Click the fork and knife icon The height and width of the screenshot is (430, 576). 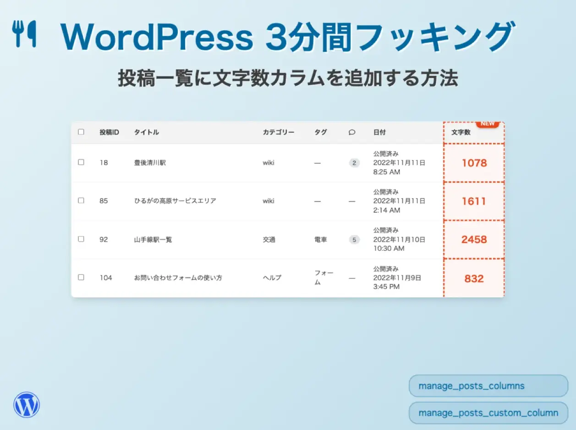pos(24,33)
